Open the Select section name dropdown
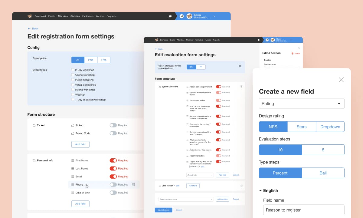This screenshot has height=218, width=363. (x=186, y=199)
